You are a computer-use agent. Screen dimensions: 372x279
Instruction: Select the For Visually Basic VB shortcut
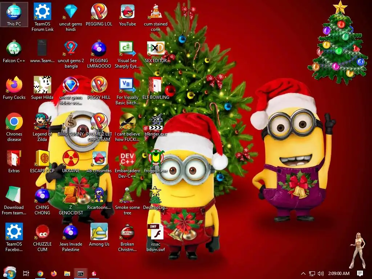point(128,90)
